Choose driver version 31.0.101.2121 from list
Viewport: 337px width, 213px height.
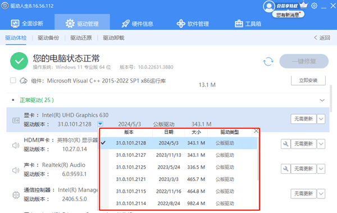[179, 179]
